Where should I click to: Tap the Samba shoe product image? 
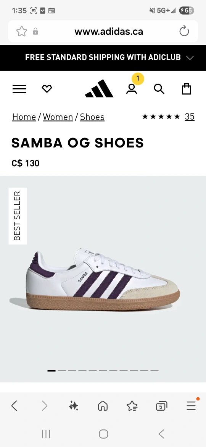(x=95, y=279)
